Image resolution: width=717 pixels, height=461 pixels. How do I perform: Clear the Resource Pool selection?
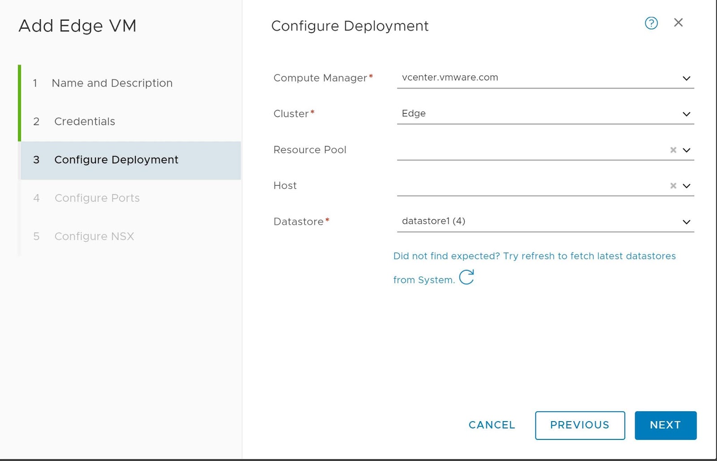[673, 150]
